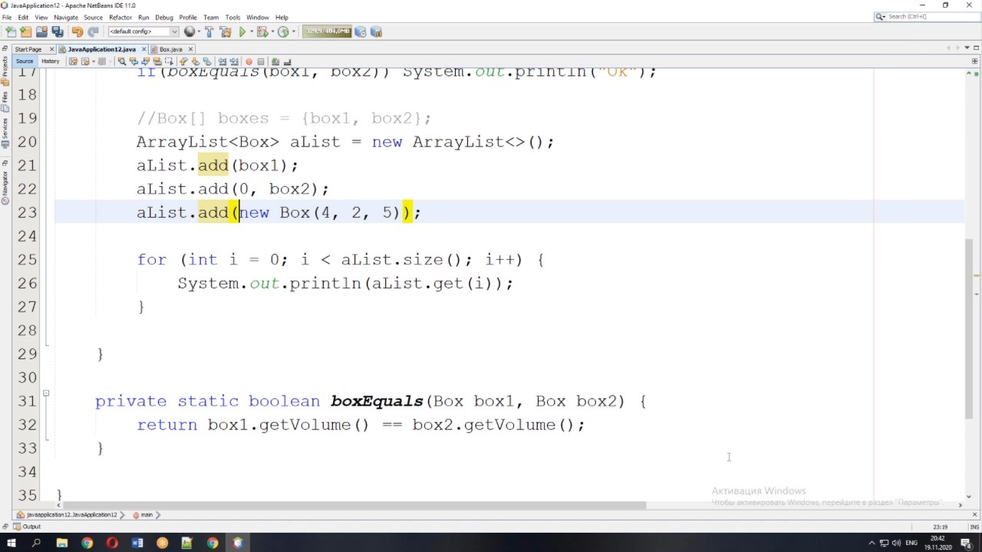Screen dimensions: 982x552
Task: Click the Build Project hammer icon
Action: (x=209, y=31)
